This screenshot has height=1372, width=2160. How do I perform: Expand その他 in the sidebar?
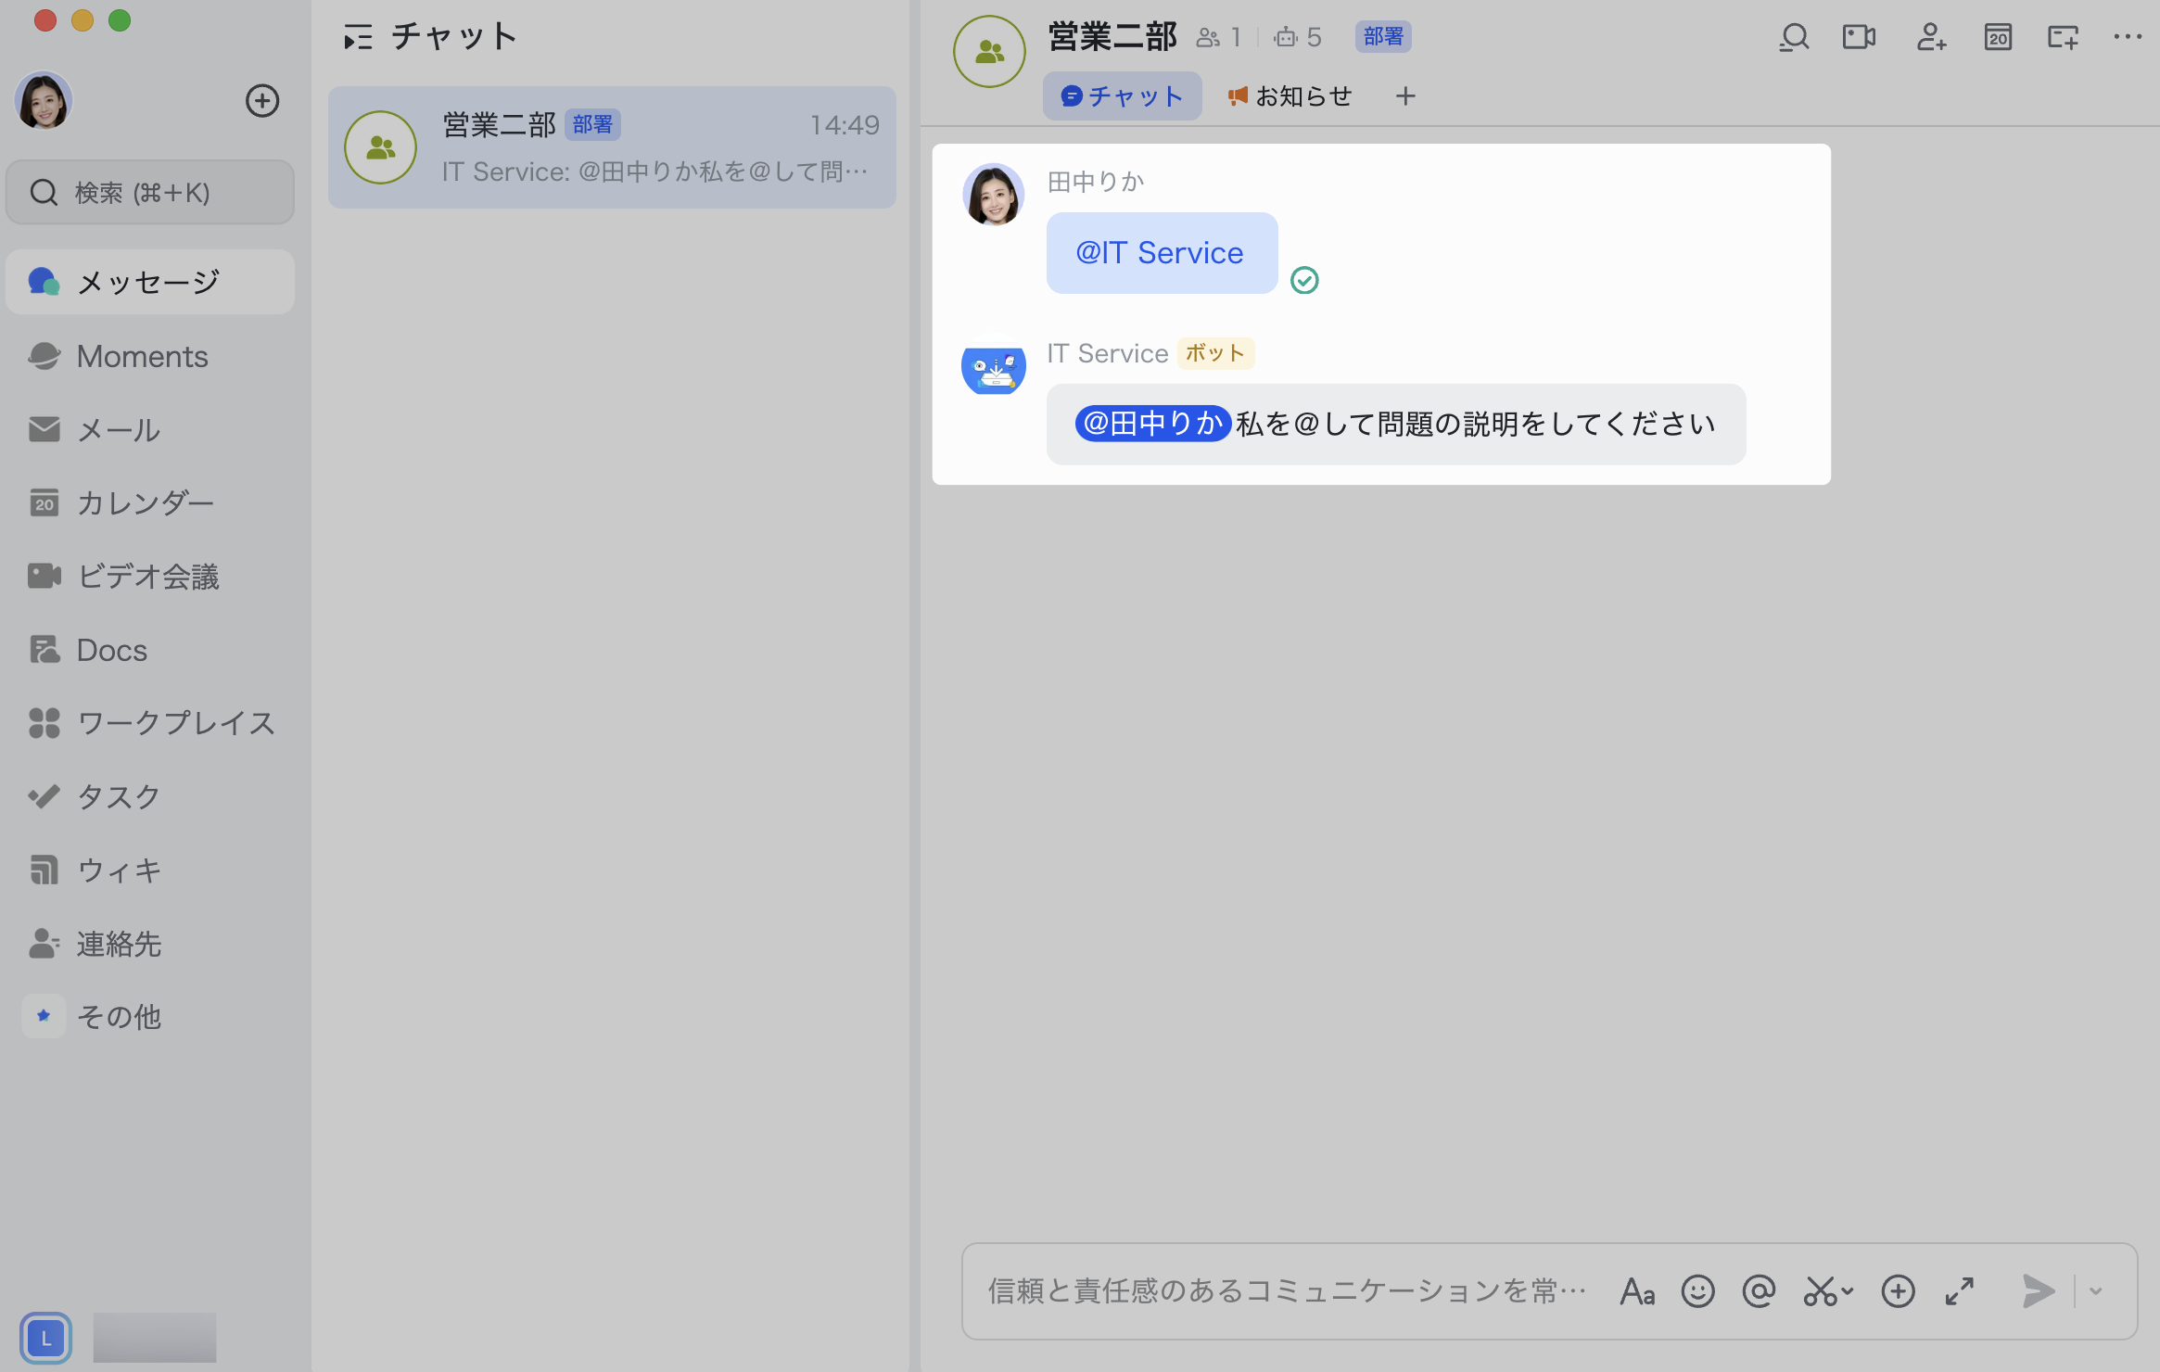[x=119, y=1017]
